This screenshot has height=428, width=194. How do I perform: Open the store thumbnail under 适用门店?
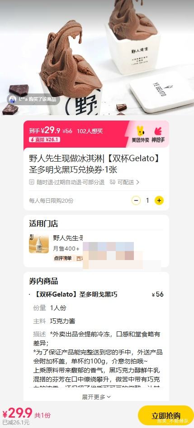point(39,243)
